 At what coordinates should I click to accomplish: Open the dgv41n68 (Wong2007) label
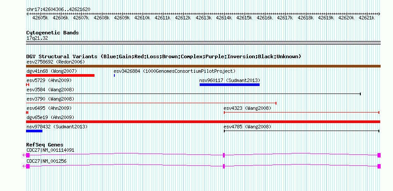coord(52,71)
